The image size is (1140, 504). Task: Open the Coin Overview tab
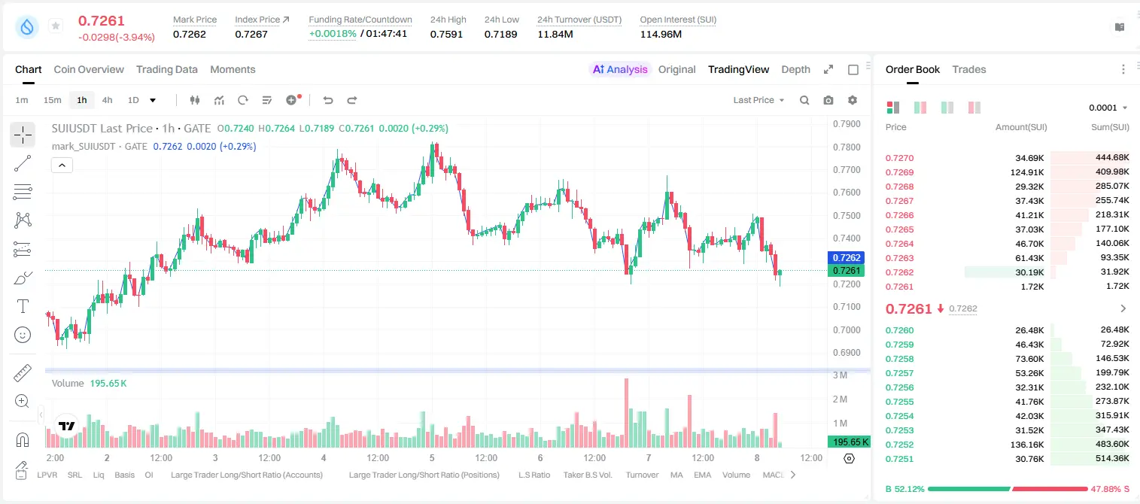(89, 69)
